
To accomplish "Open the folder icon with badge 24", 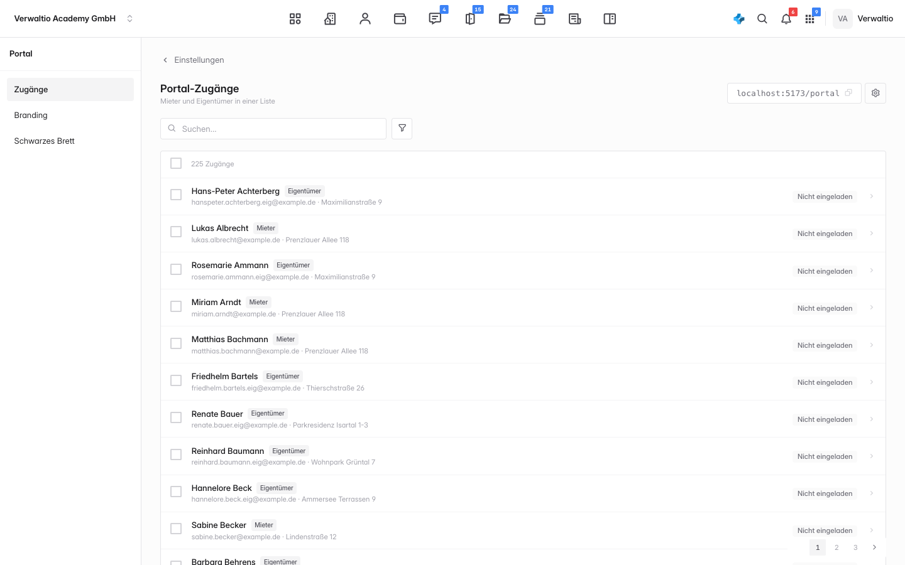I will (505, 19).
